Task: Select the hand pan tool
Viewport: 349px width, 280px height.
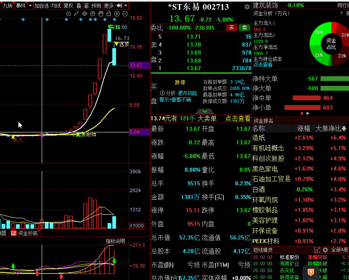Action: pyautogui.click(x=101, y=14)
